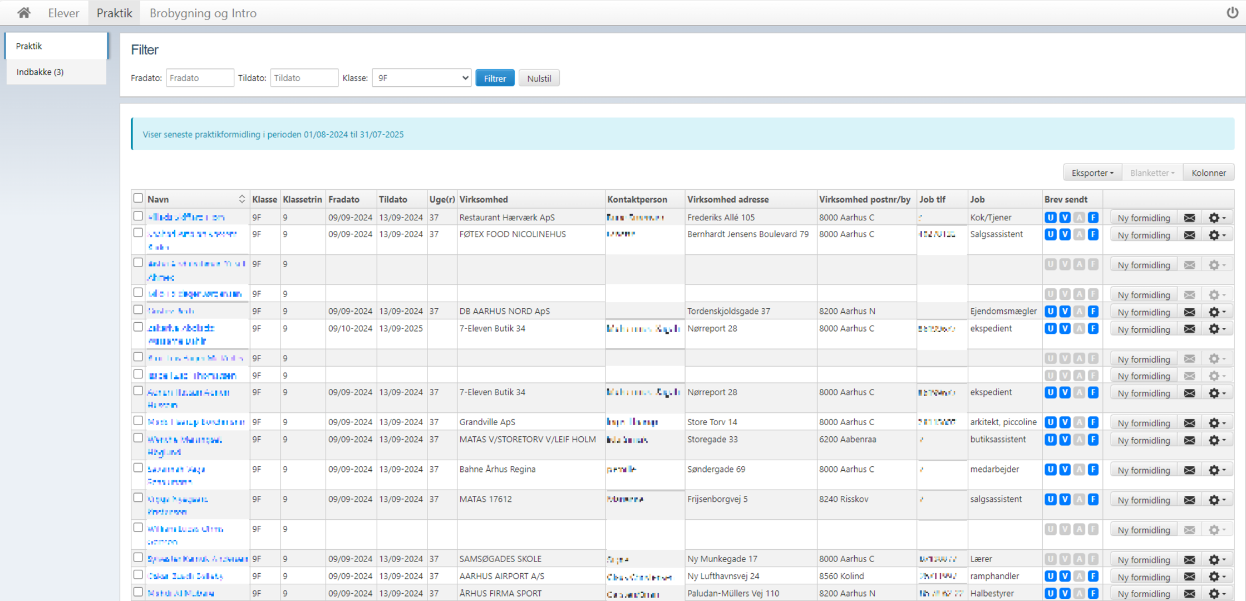Select the checkbox for MATAS 17612 row

tap(138, 499)
